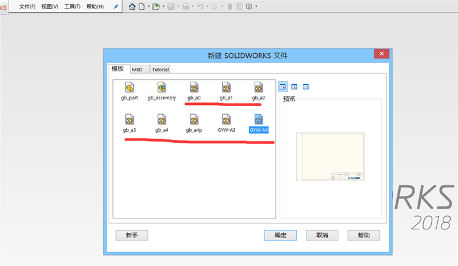
Task: Click the Save disk icon
Action: (x=171, y=7)
